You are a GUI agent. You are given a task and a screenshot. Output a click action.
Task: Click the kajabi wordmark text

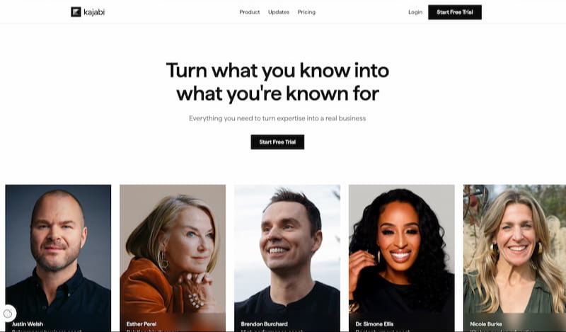pos(94,12)
